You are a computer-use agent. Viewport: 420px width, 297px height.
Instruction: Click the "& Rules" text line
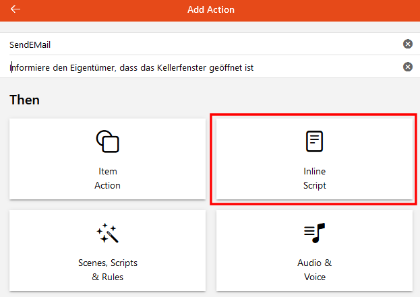pyautogui.click(x=107, y=277)
